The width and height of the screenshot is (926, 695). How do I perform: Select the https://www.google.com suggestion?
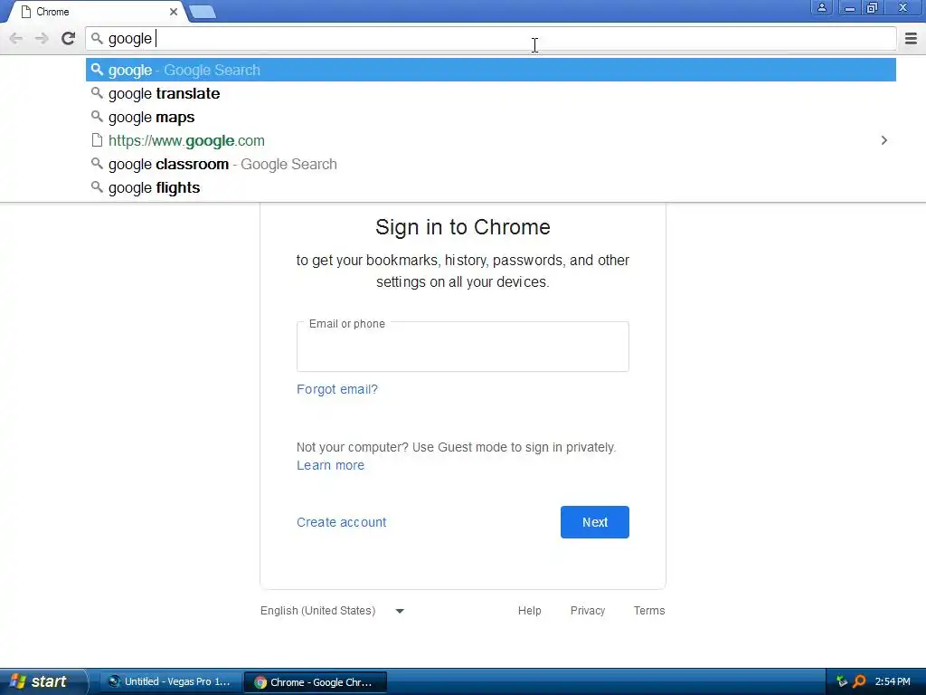[x=491, y=140]
